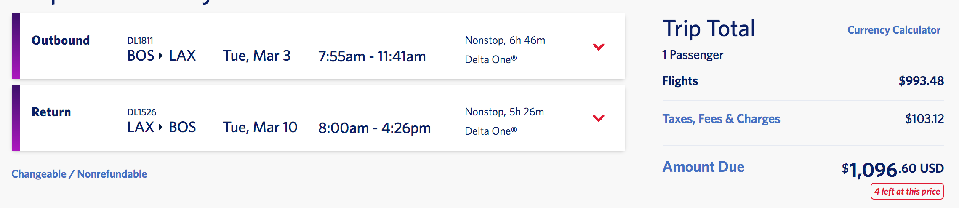Screen dimensions: 959x208
Task: Expand the Return flight details chevron
Action: coord(598,118)
